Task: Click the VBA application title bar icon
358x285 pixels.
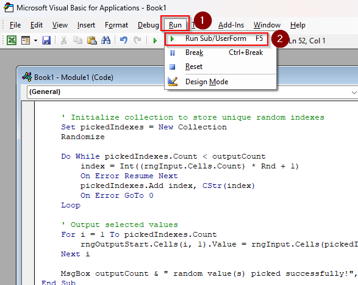Action: 9,7
